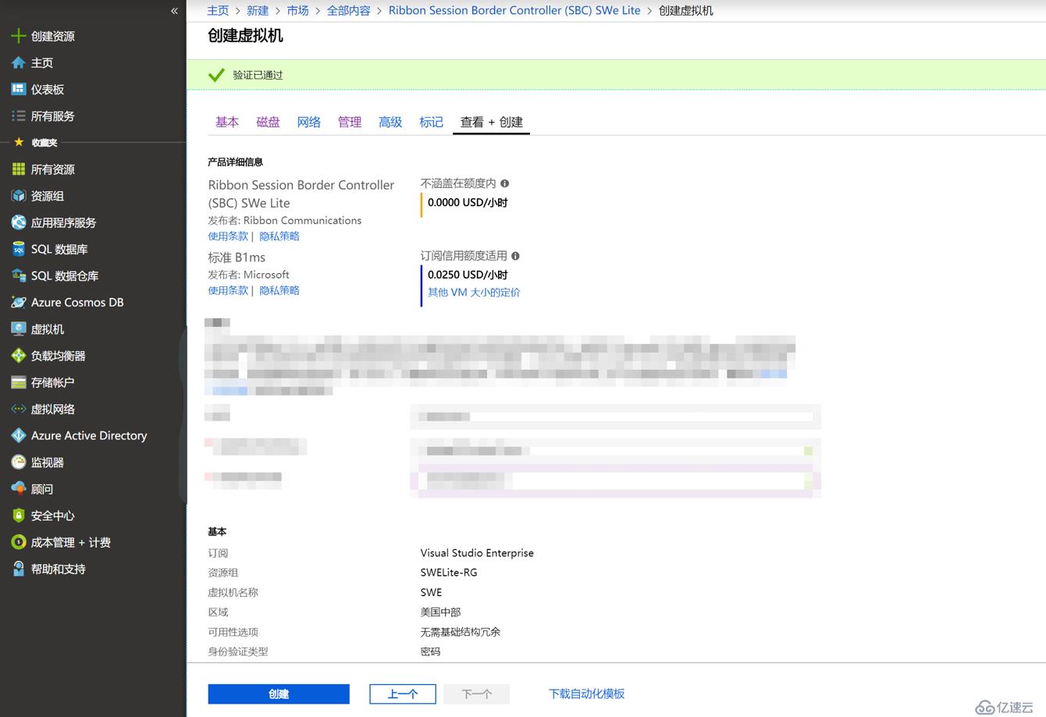This screenshot has width=1046, height=717.
Task: Click 创建资源 text in sidebar
Action: pos(53,36)
